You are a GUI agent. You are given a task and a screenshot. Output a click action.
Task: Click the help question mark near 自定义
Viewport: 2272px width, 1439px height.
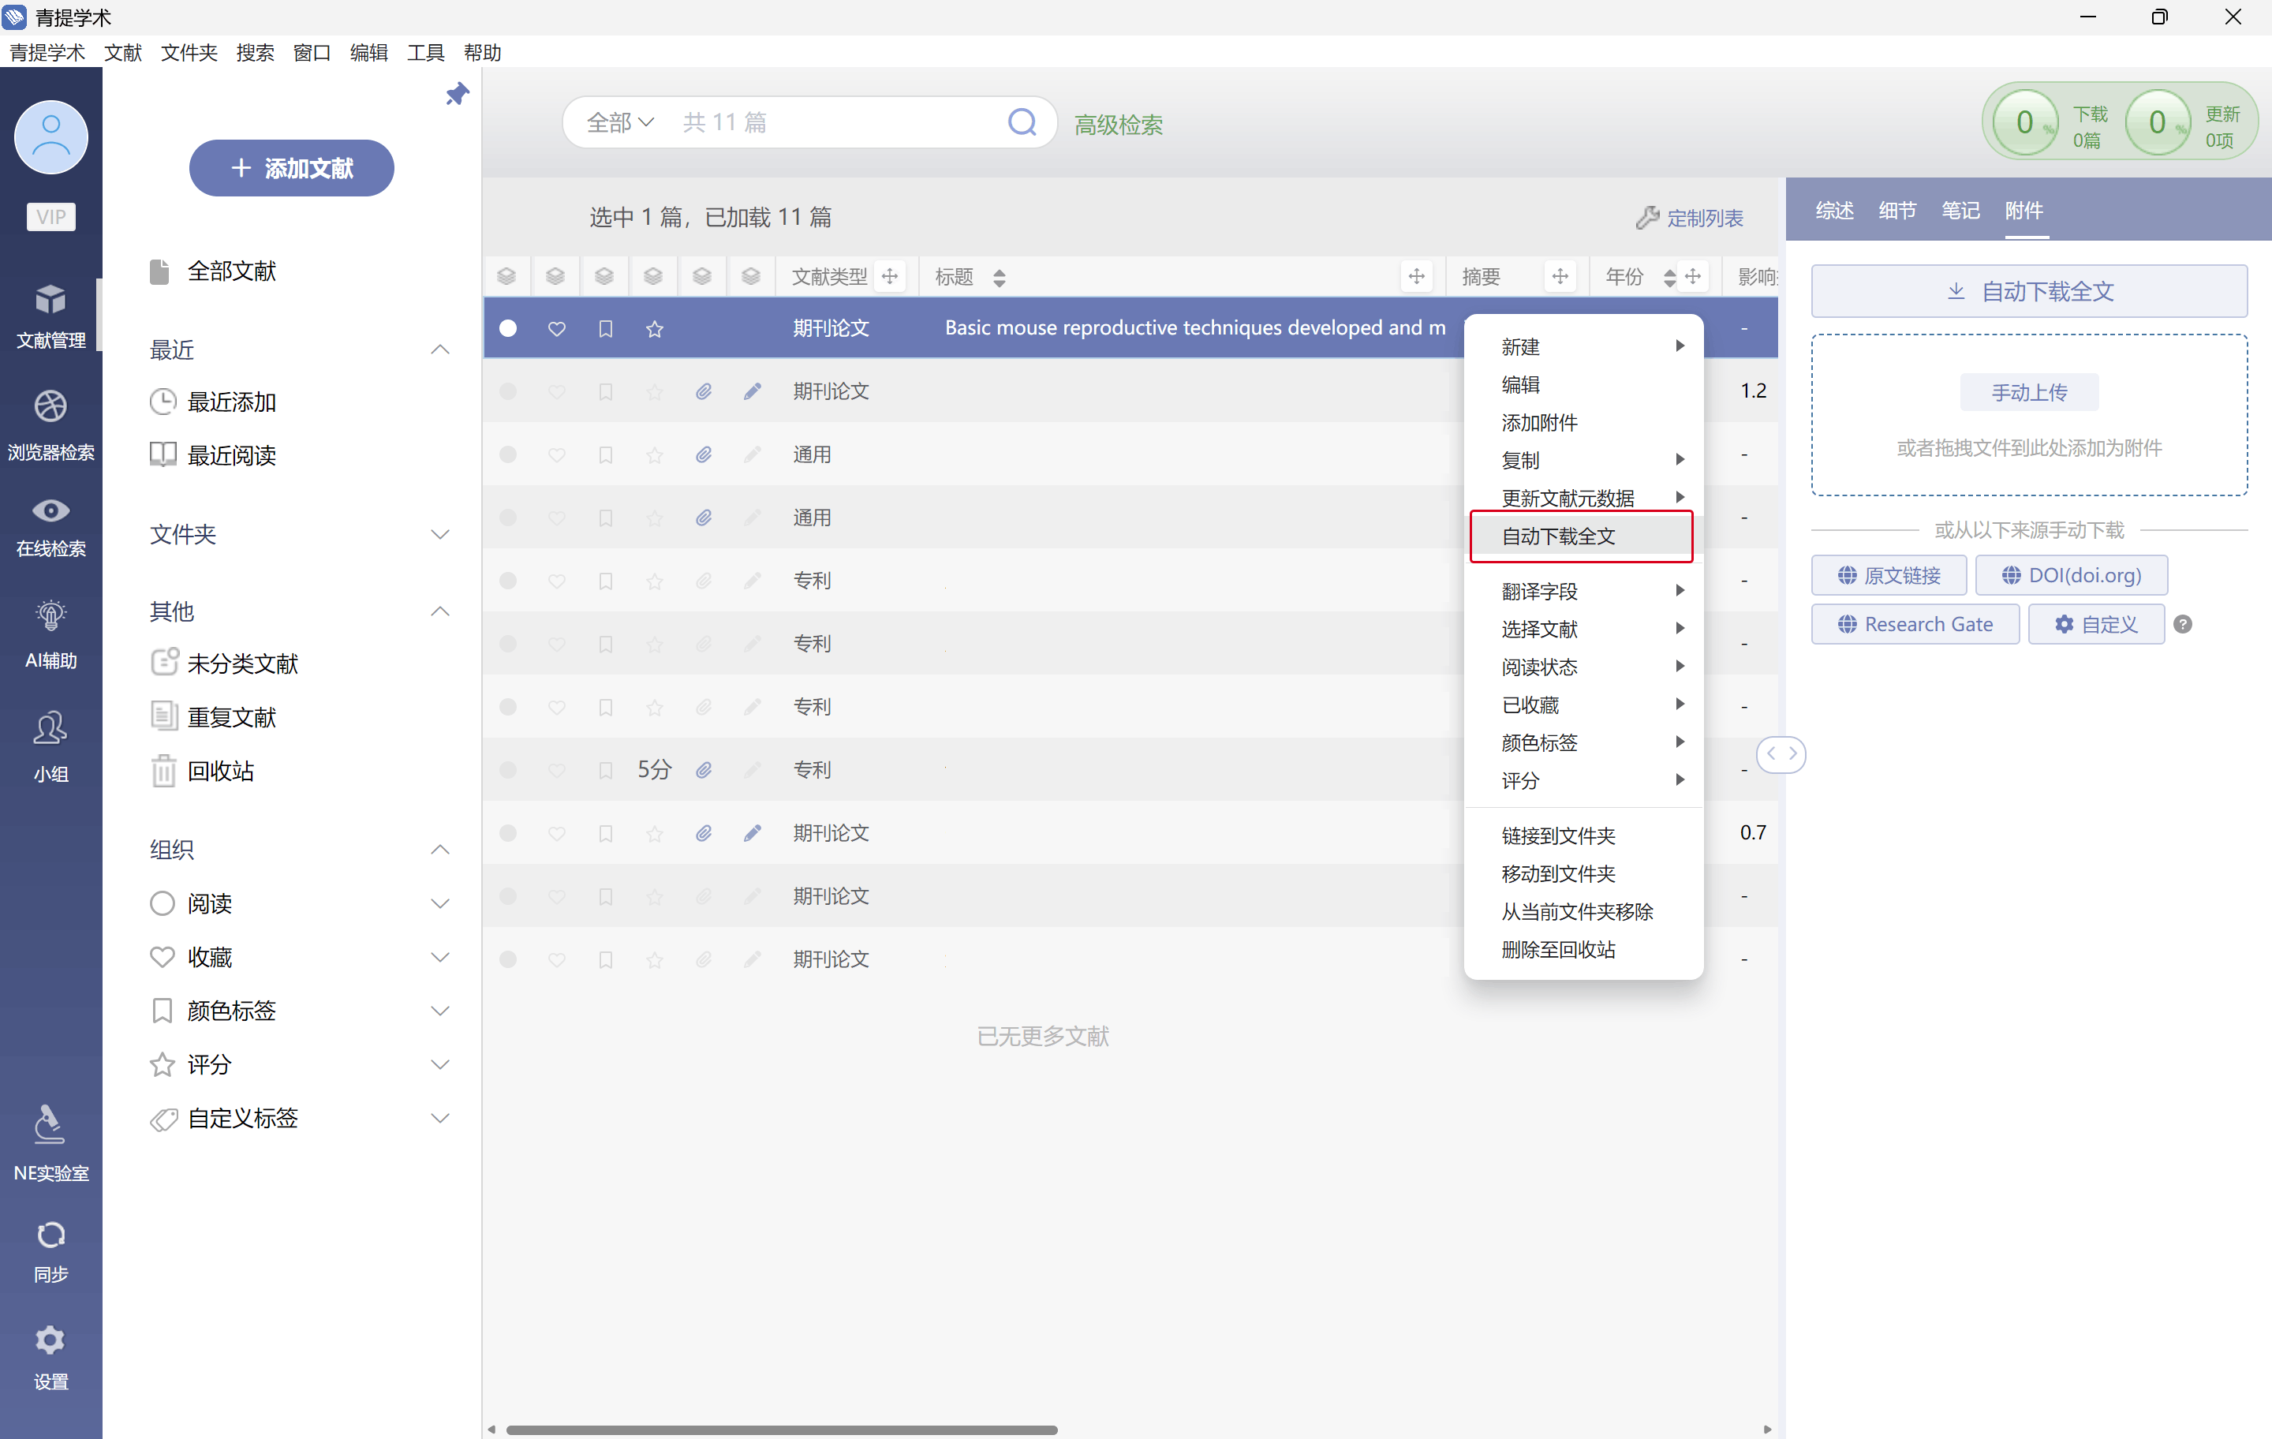[x=2182, y=625]
